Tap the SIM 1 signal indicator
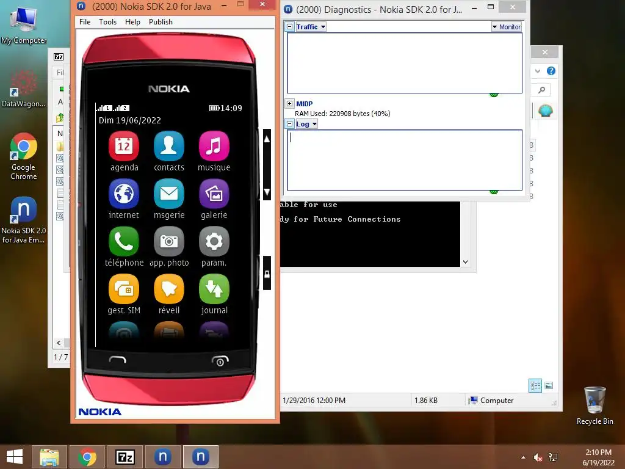 pyautogui.click(x=104, y=107)
